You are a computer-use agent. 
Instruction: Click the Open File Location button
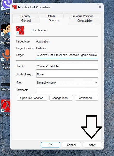(x=32, y=98)
